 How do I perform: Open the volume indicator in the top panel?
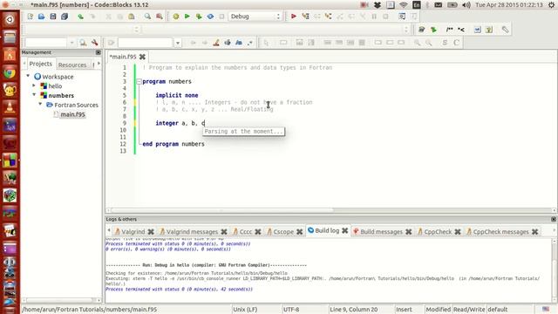click(466, 5)
